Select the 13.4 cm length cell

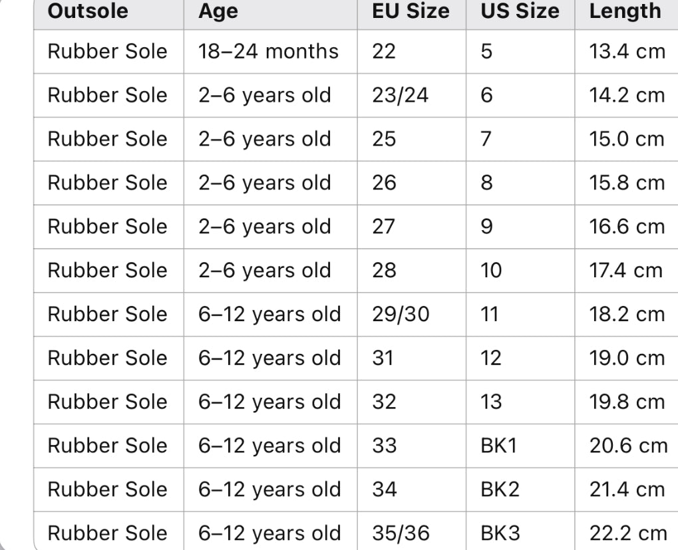tap(627, 51)
